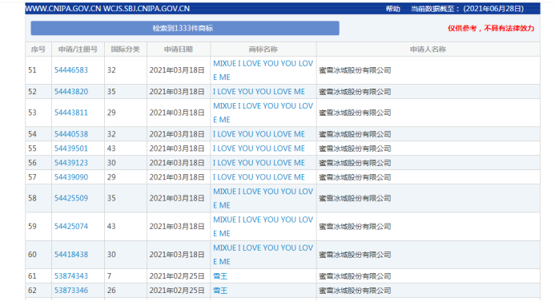555x301 pixels.
Task: Select application date in row 57
Action: pos(177,177)
